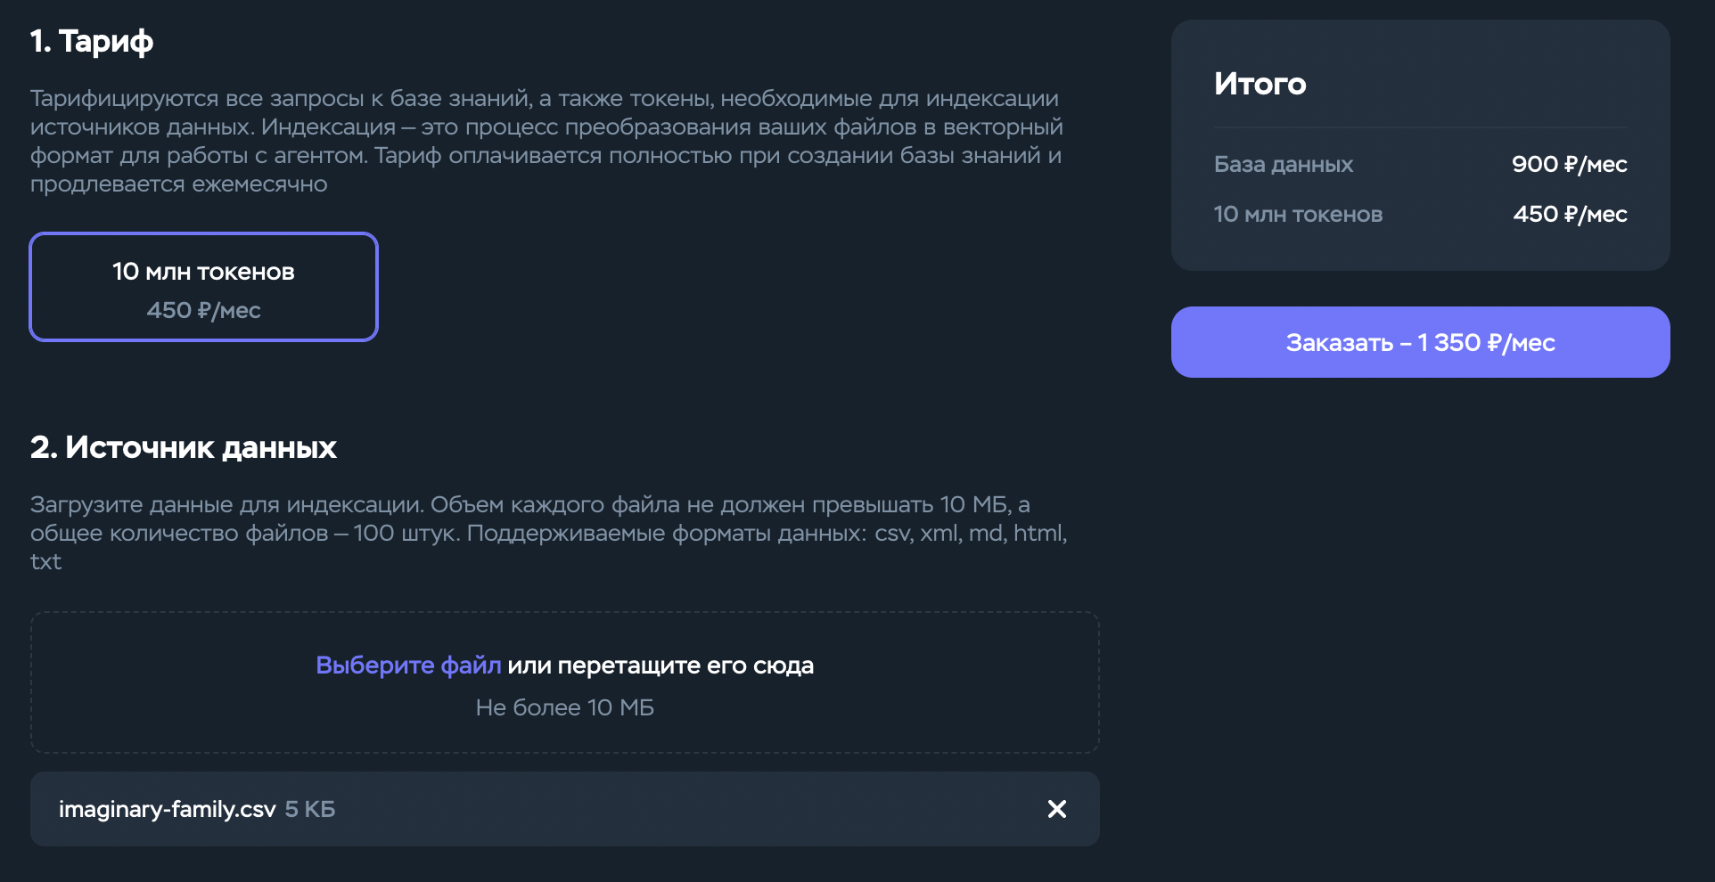Click the Не более 10 МБ hint text
The image size is (1715, 882).
coord(564,707)
